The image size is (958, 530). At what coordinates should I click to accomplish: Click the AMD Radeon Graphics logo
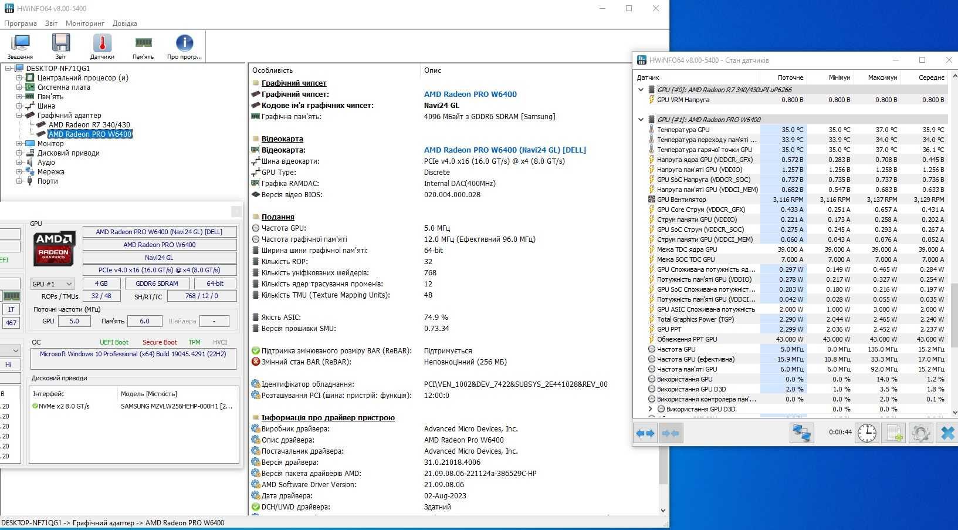[54, 248]
